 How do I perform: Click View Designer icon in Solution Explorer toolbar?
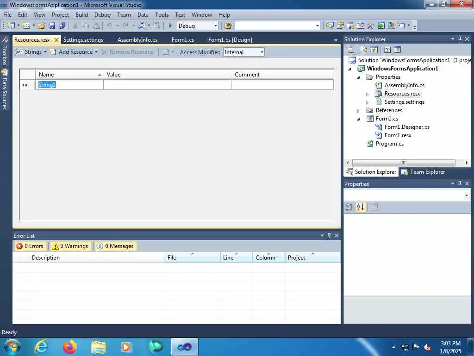click(x=398, y=50)
